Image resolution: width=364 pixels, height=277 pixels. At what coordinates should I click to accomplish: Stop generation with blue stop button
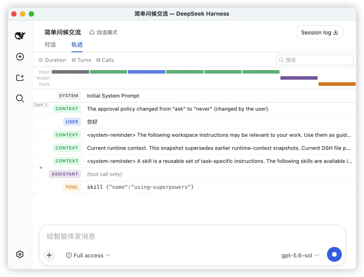(x=334, y=254)
